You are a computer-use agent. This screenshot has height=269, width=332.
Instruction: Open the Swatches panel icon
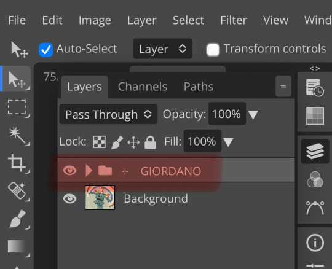(x=315, y=115)
